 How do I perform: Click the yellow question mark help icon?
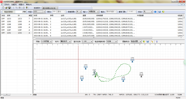(27, 8)
